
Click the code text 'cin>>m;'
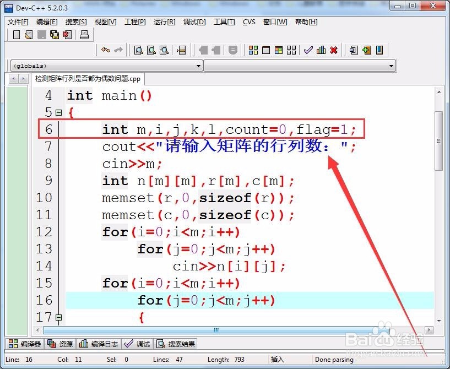coord(132,164)
